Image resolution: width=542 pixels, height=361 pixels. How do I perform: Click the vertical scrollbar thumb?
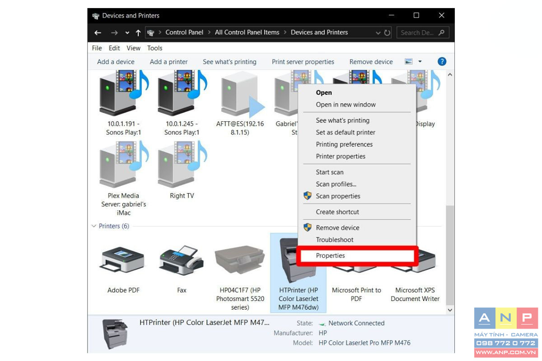tap(450, 255)
